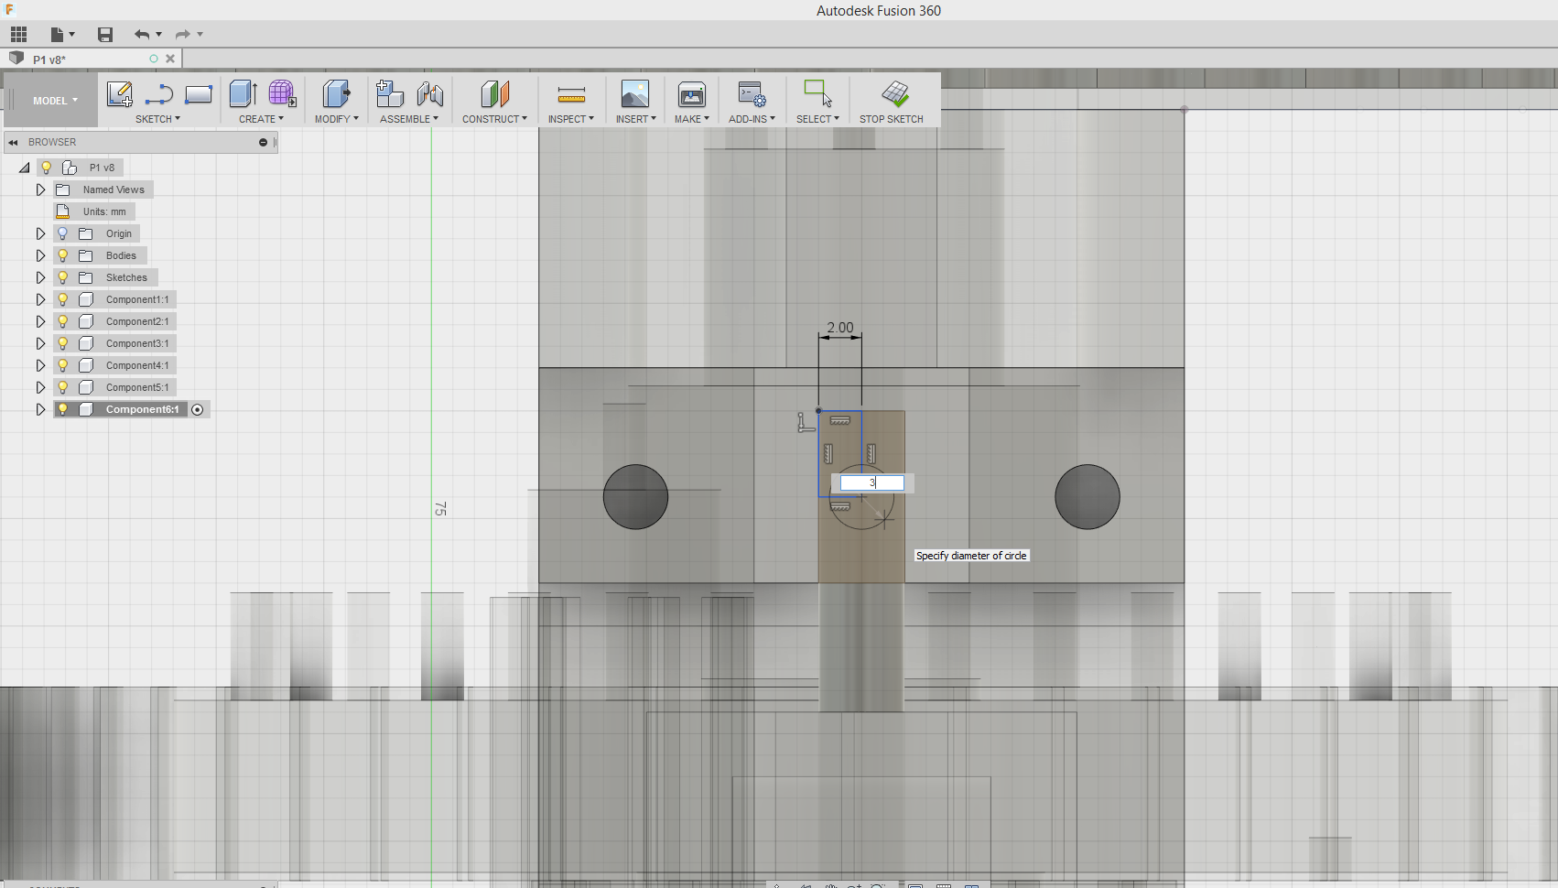The height and width of the screenshot is (888, 1558).
Task: Click the horizontal constraint glyph atop the sketch rectangle
Action: click(839, 420)
